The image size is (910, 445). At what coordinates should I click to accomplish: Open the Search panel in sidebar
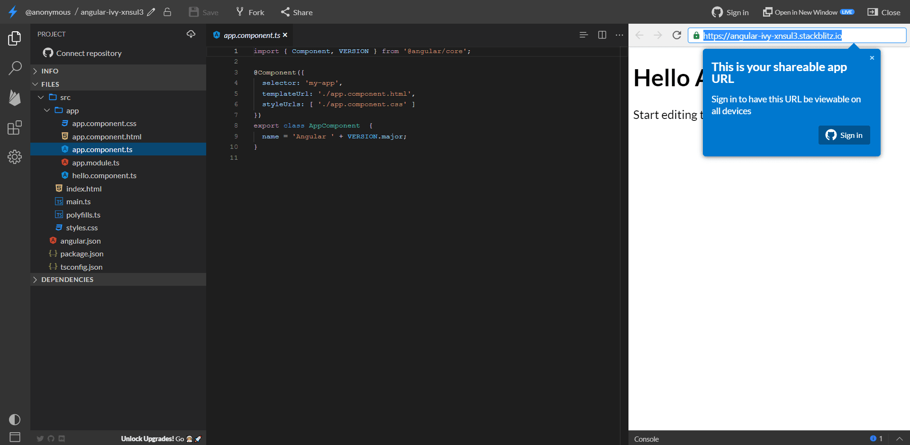(15, 68)
